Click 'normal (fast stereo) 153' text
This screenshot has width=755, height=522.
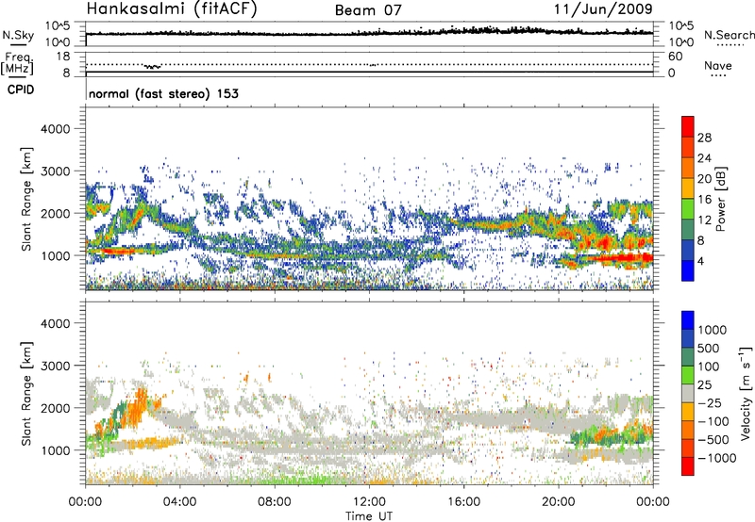click(x=163, y=93)
